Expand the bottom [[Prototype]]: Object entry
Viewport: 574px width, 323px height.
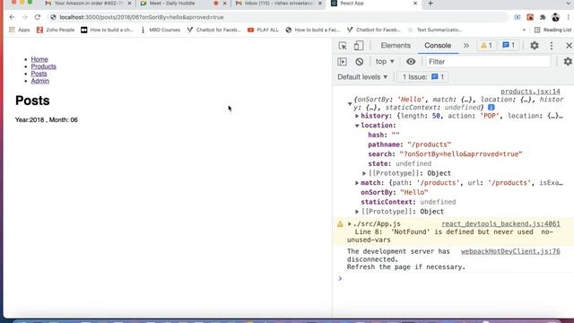pos(357,212)
